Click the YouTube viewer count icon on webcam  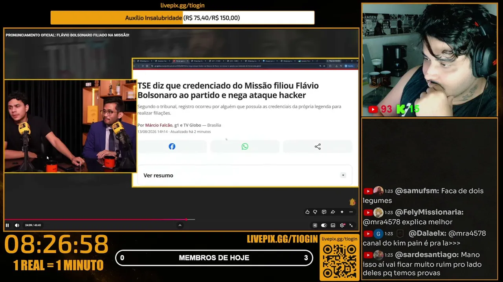[x=373, y=109]
